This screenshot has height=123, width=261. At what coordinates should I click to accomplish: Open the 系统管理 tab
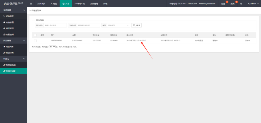click(94, 4)
